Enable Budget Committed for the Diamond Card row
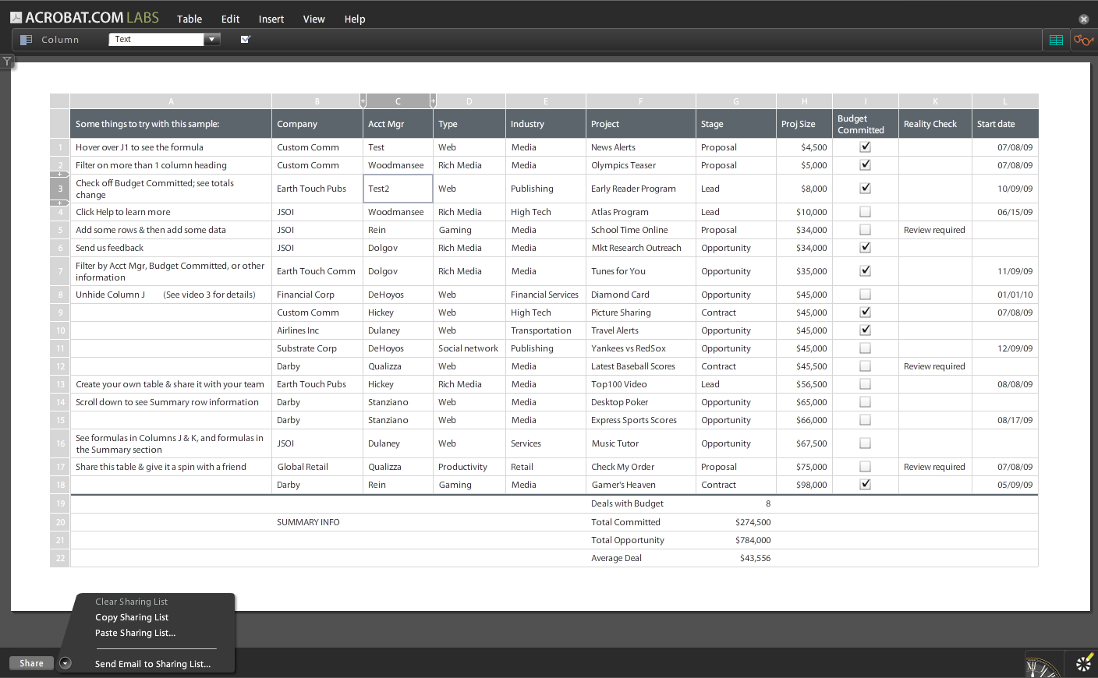 tap(865, 294)
